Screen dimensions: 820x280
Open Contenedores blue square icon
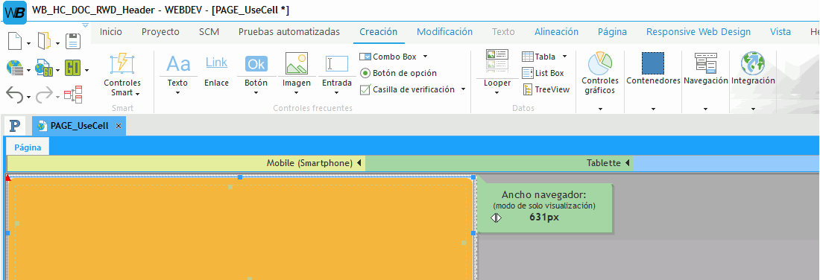[x=653, y=64]
